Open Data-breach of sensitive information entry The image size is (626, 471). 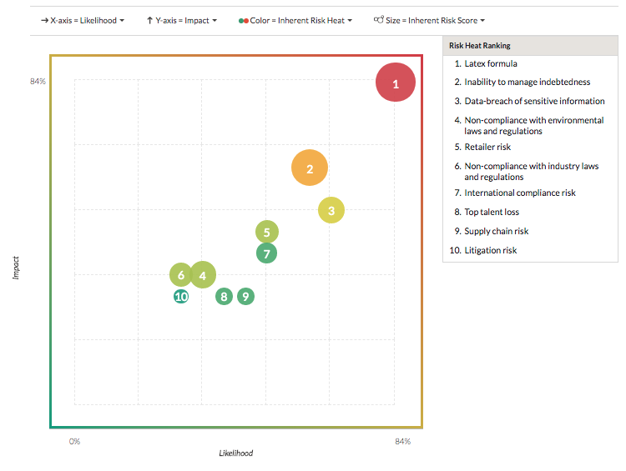pos(534,101)
